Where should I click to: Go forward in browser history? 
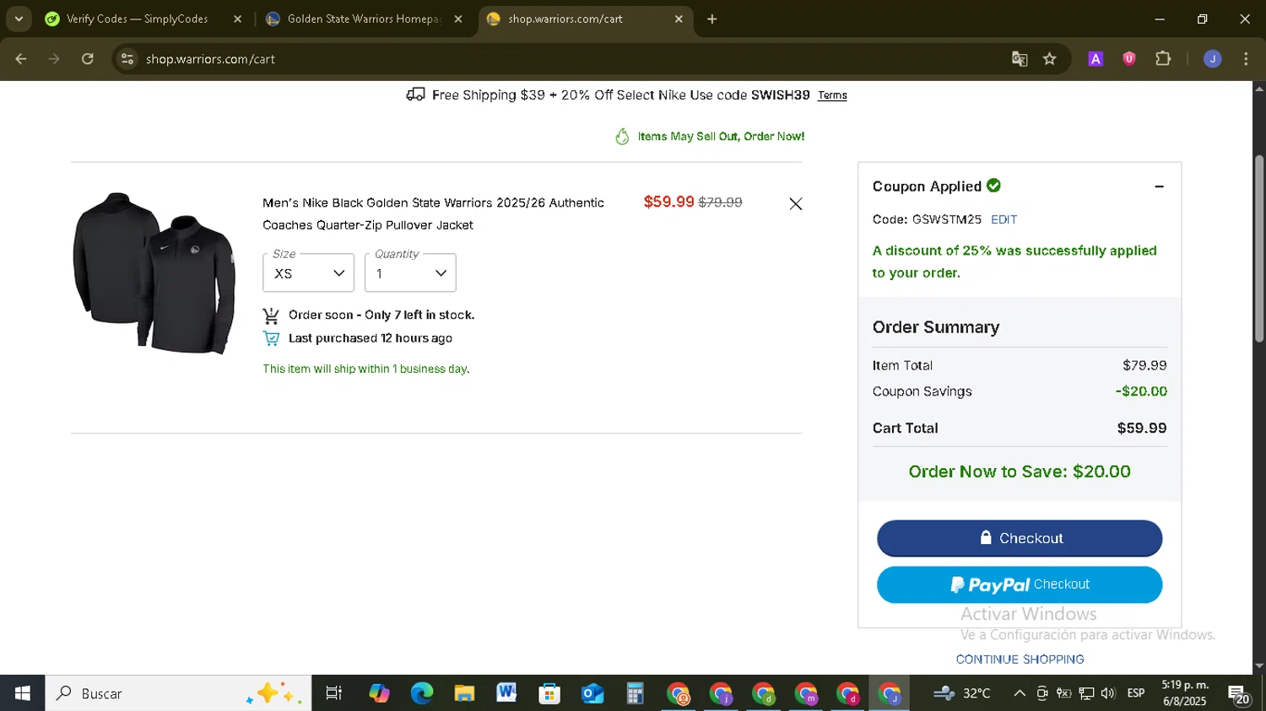pos(54,59)
